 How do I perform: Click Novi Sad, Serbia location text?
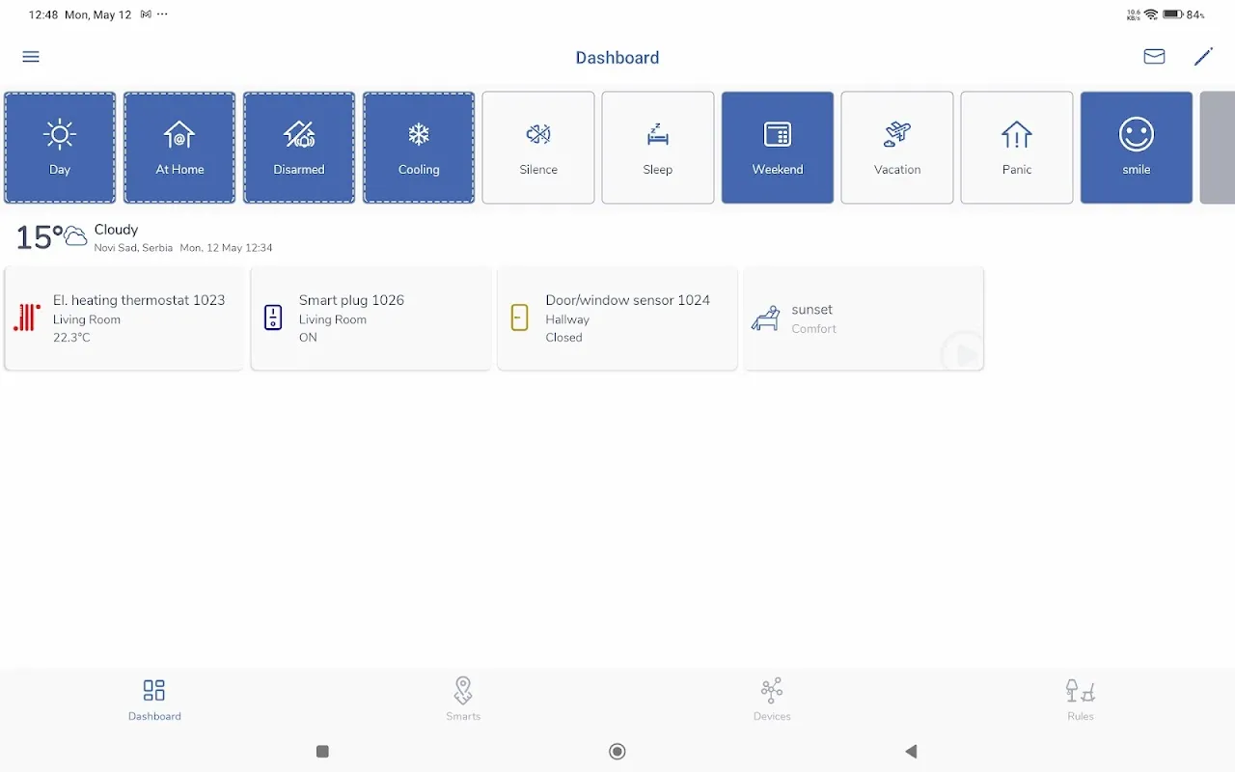[x=133, y=248]
